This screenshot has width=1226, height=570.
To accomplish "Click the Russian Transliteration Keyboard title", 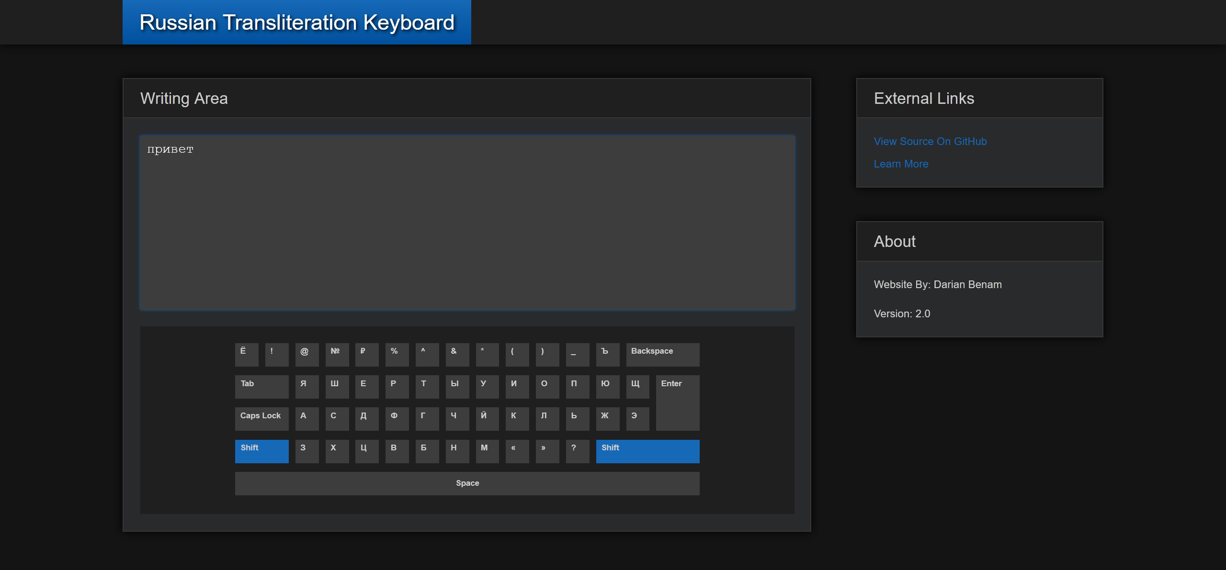I will (x=296, y=22).
